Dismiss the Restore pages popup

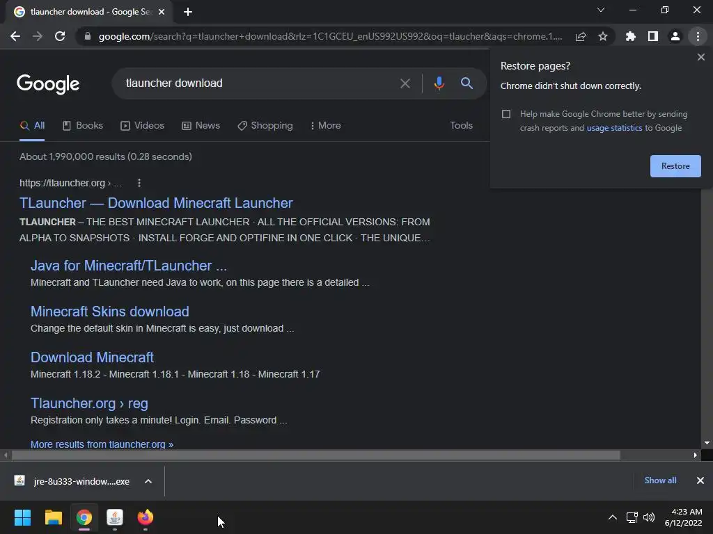click(x=700, y=57)
